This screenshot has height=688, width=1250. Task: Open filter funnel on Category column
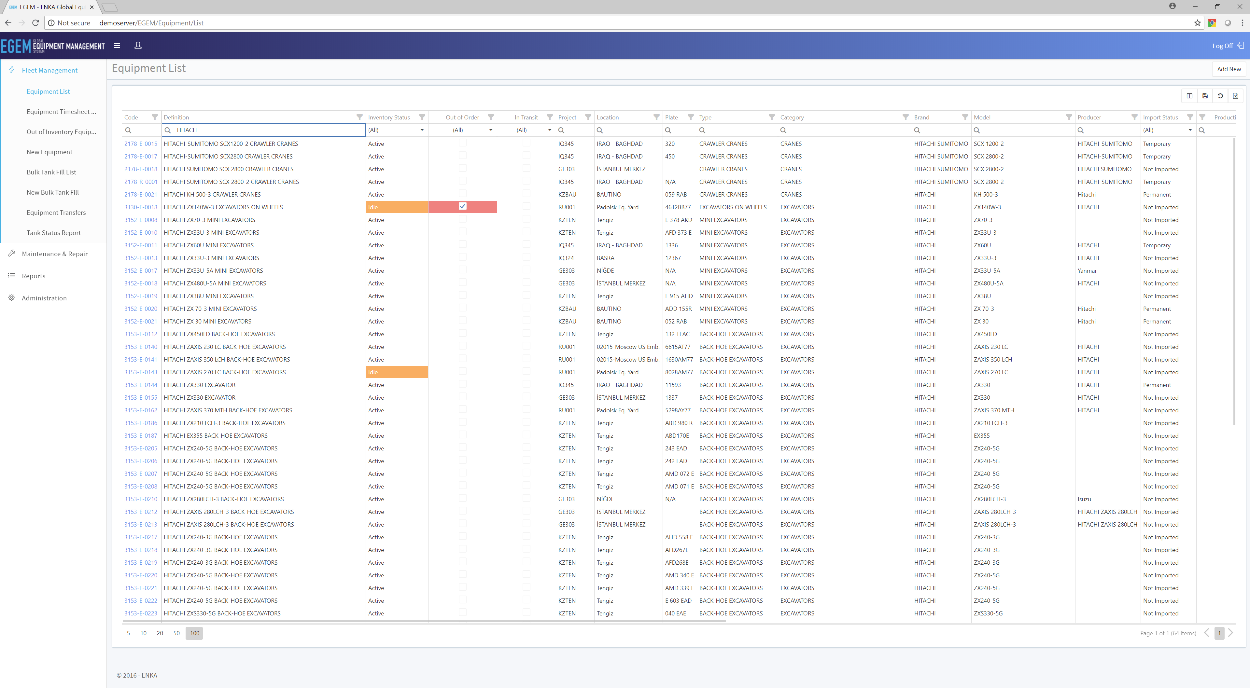[906, 117]
